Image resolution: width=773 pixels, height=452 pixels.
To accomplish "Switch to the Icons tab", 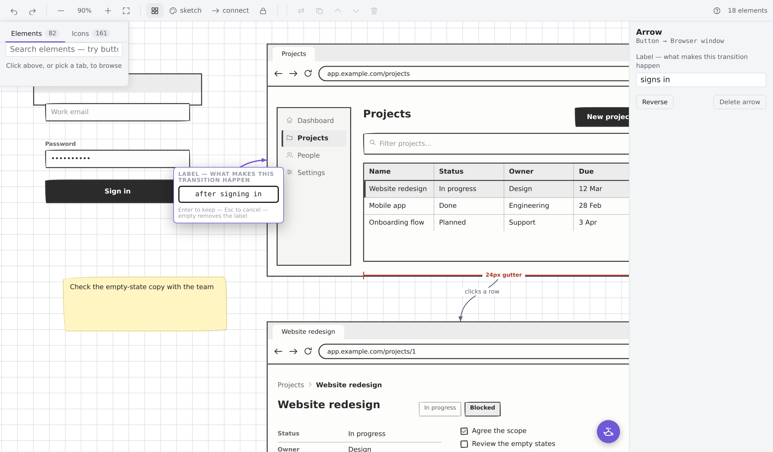I will [91, 33].
